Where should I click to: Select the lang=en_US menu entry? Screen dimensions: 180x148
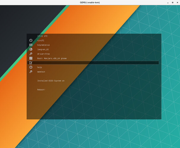click(x=43, y=49)
